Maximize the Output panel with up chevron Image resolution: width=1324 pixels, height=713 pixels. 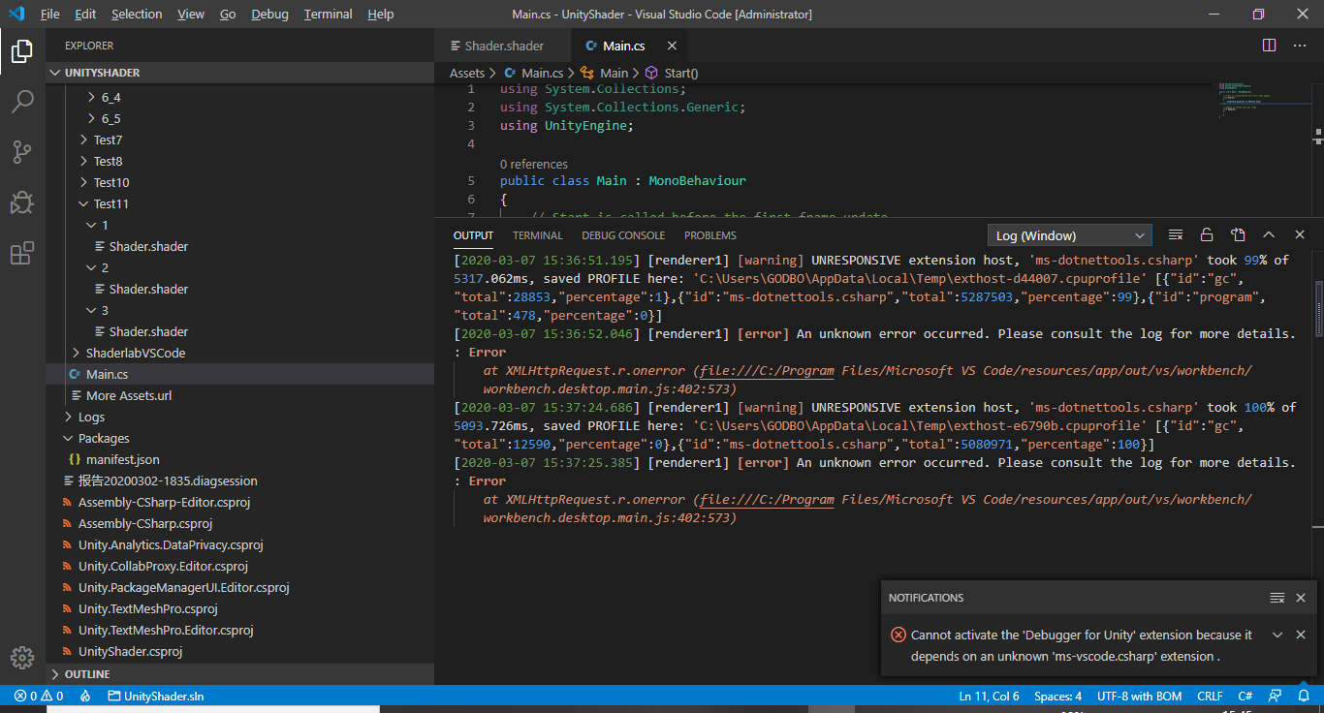coord(1269,234)
